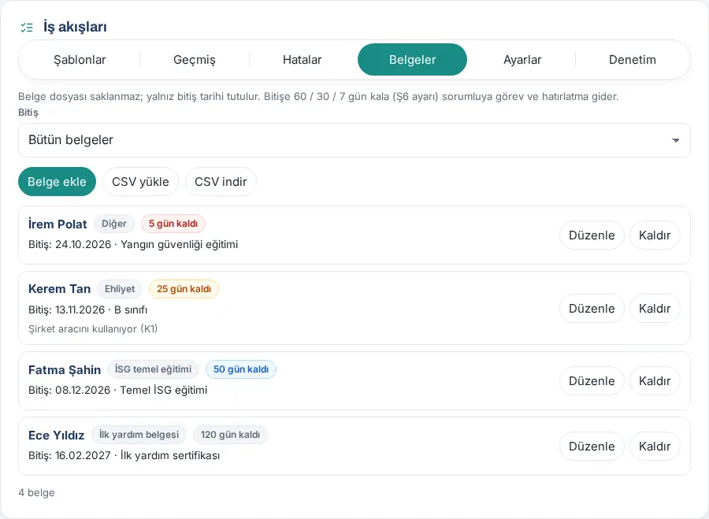
Task: Click the name İrem Polat
Action: tap(58, 224)
